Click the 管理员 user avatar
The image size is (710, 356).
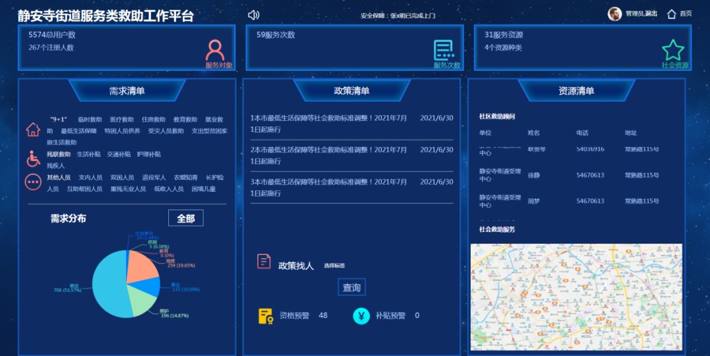pos(615,14)
